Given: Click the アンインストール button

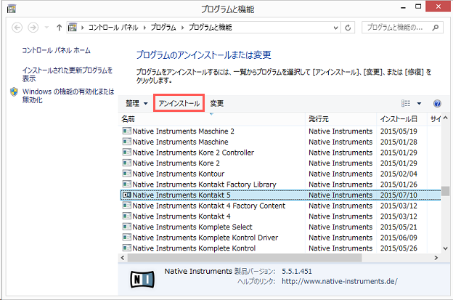Looking at the screenshot, I should coord(179,103).
